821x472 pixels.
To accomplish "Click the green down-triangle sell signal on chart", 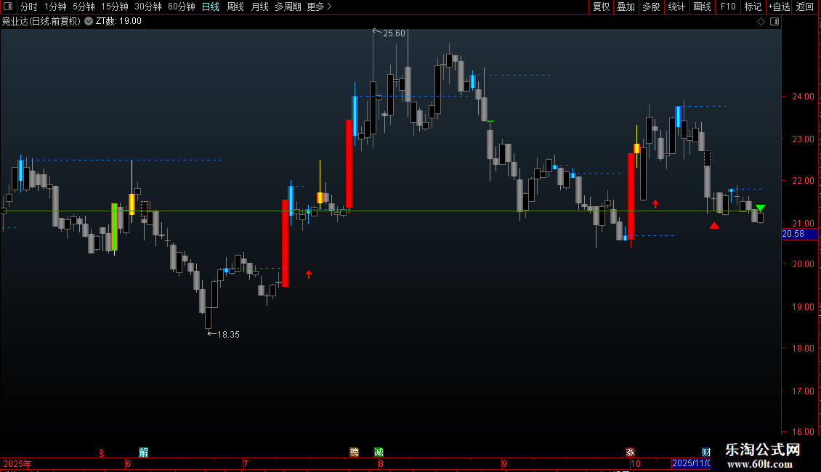I will pyautogui.click(x=760, y=208).
